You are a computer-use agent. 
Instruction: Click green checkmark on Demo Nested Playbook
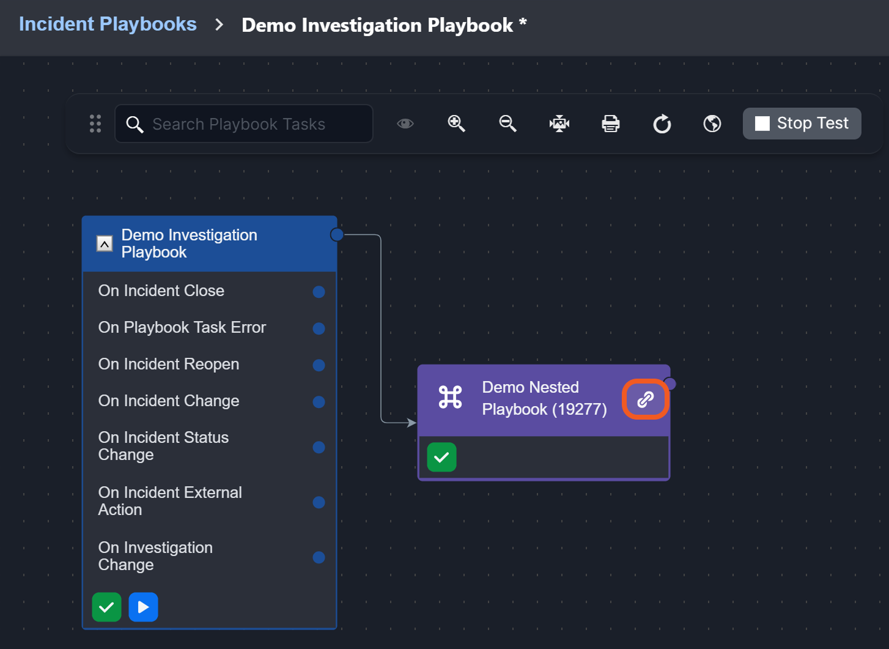coord(441,457)
